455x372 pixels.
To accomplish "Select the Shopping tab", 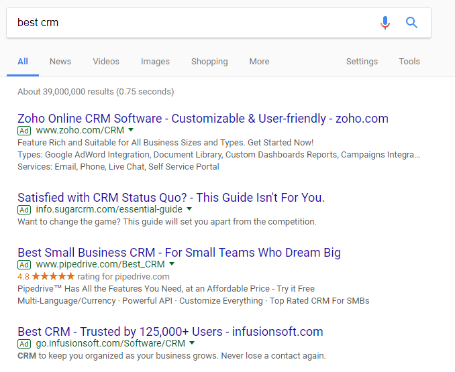I will (x=209, y=62).
